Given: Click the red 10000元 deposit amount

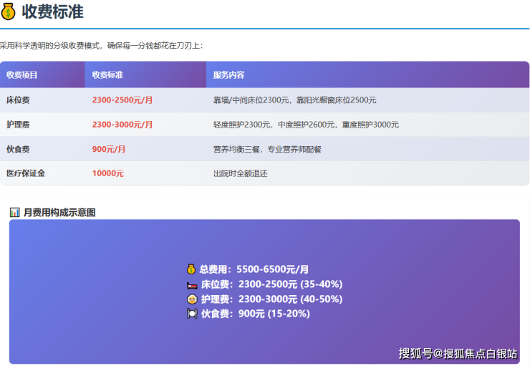Looking at the screenshot, I should [108, 173].
